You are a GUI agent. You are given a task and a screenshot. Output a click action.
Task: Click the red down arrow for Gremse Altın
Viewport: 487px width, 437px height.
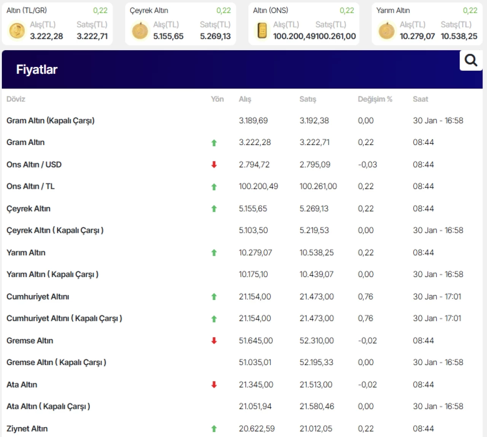point(214,341)
